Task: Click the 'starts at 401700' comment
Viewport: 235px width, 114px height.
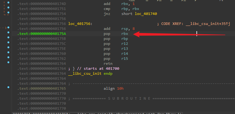Action: coord(101,69)
